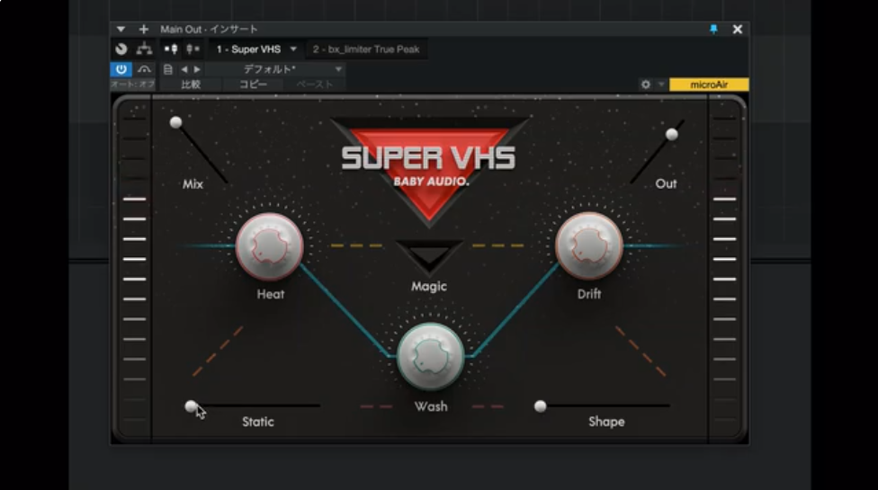878x490 pixels.
Task: Click the 比較 compare button
Action: tap(191, 85)
